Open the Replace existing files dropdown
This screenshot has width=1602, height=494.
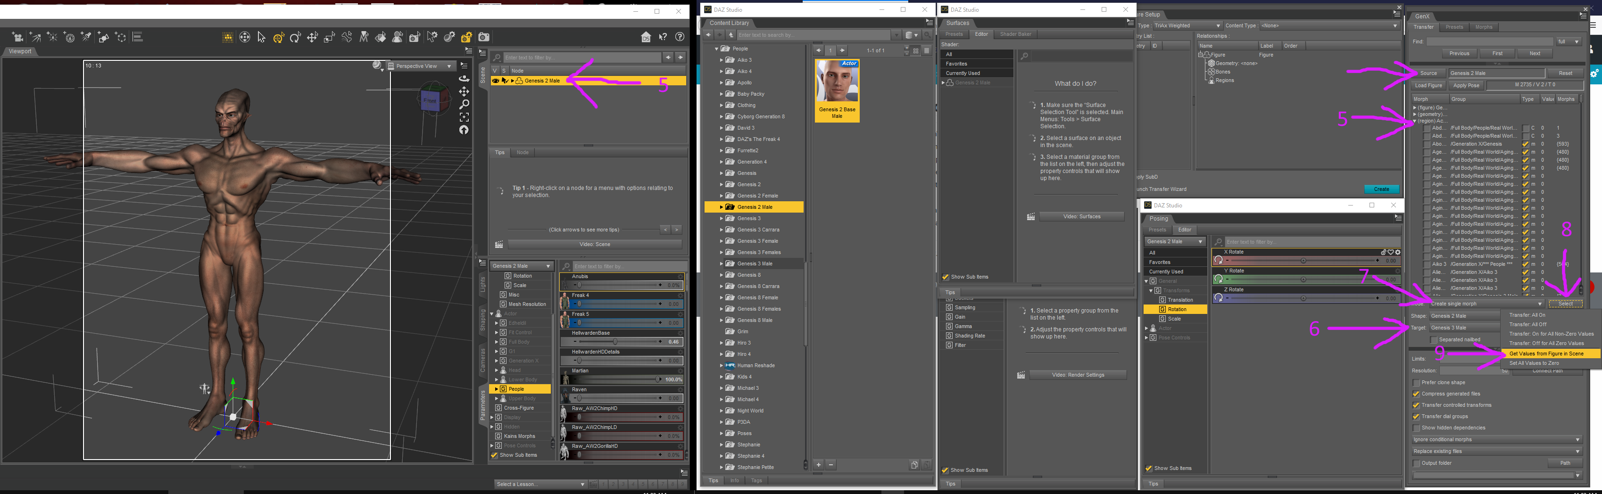point(1496,452)
